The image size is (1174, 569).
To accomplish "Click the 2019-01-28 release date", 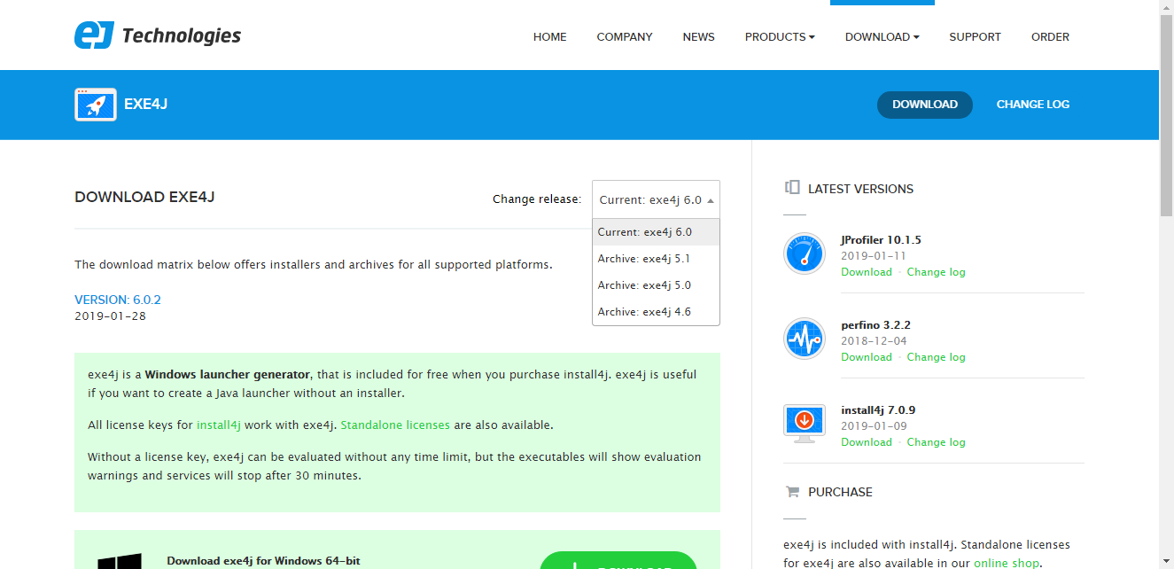I will [110, 316].
